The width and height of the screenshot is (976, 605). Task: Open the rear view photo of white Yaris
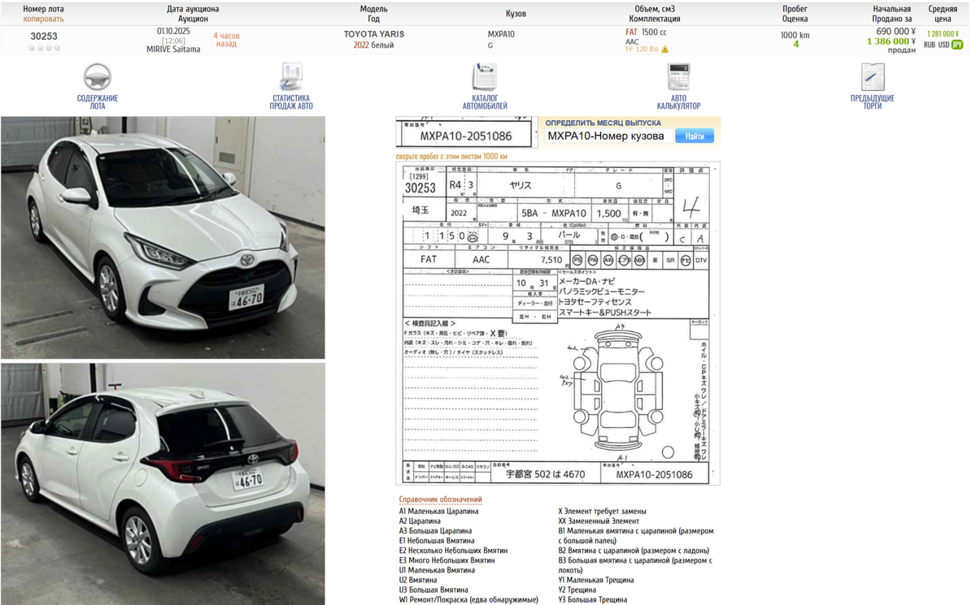[163, 484]
